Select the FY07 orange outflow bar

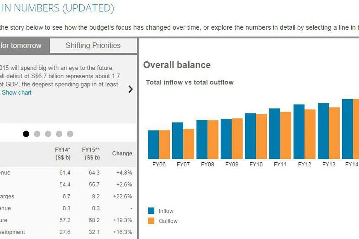[x=189, y=144]
